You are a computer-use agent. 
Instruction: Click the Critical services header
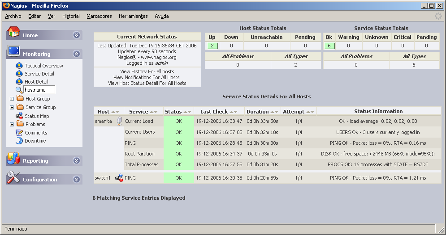pyautogui.click(x=403, y=37)
